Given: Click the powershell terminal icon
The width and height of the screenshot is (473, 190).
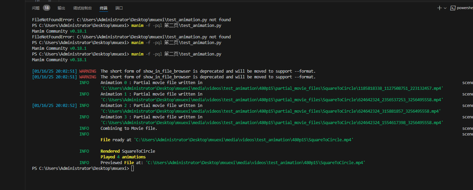Looking at the screenshot, I should tap(453, 8).
